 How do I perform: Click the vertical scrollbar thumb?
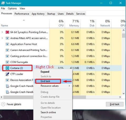[124, 36]
